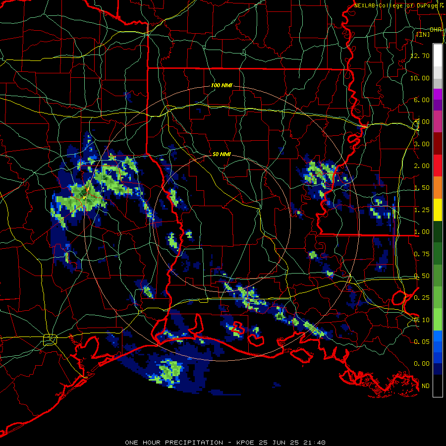Image resolution: width=446 pixels, height=446 pixels.
Task: Click the 12.70 legend value
Action: click(420, 56)
